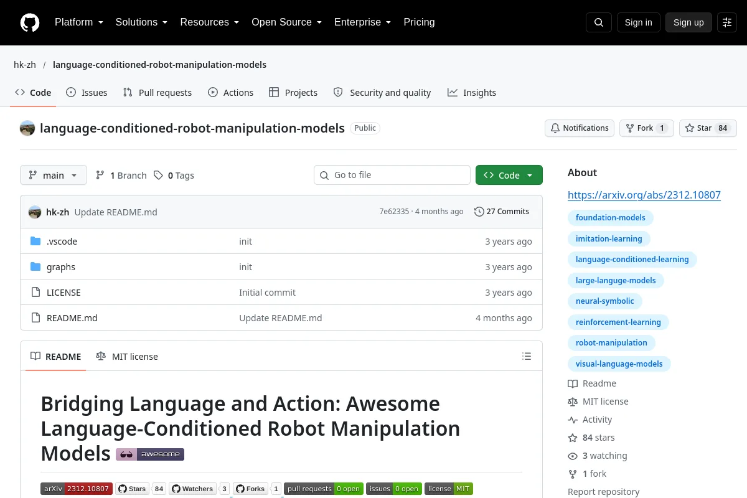Switch to the Insights tab

tap(472, 93)
